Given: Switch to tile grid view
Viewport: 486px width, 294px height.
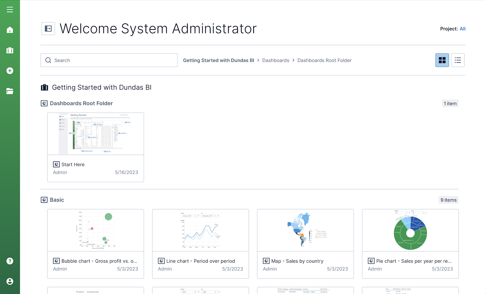Looking at the screenshot, I should 442,60.
